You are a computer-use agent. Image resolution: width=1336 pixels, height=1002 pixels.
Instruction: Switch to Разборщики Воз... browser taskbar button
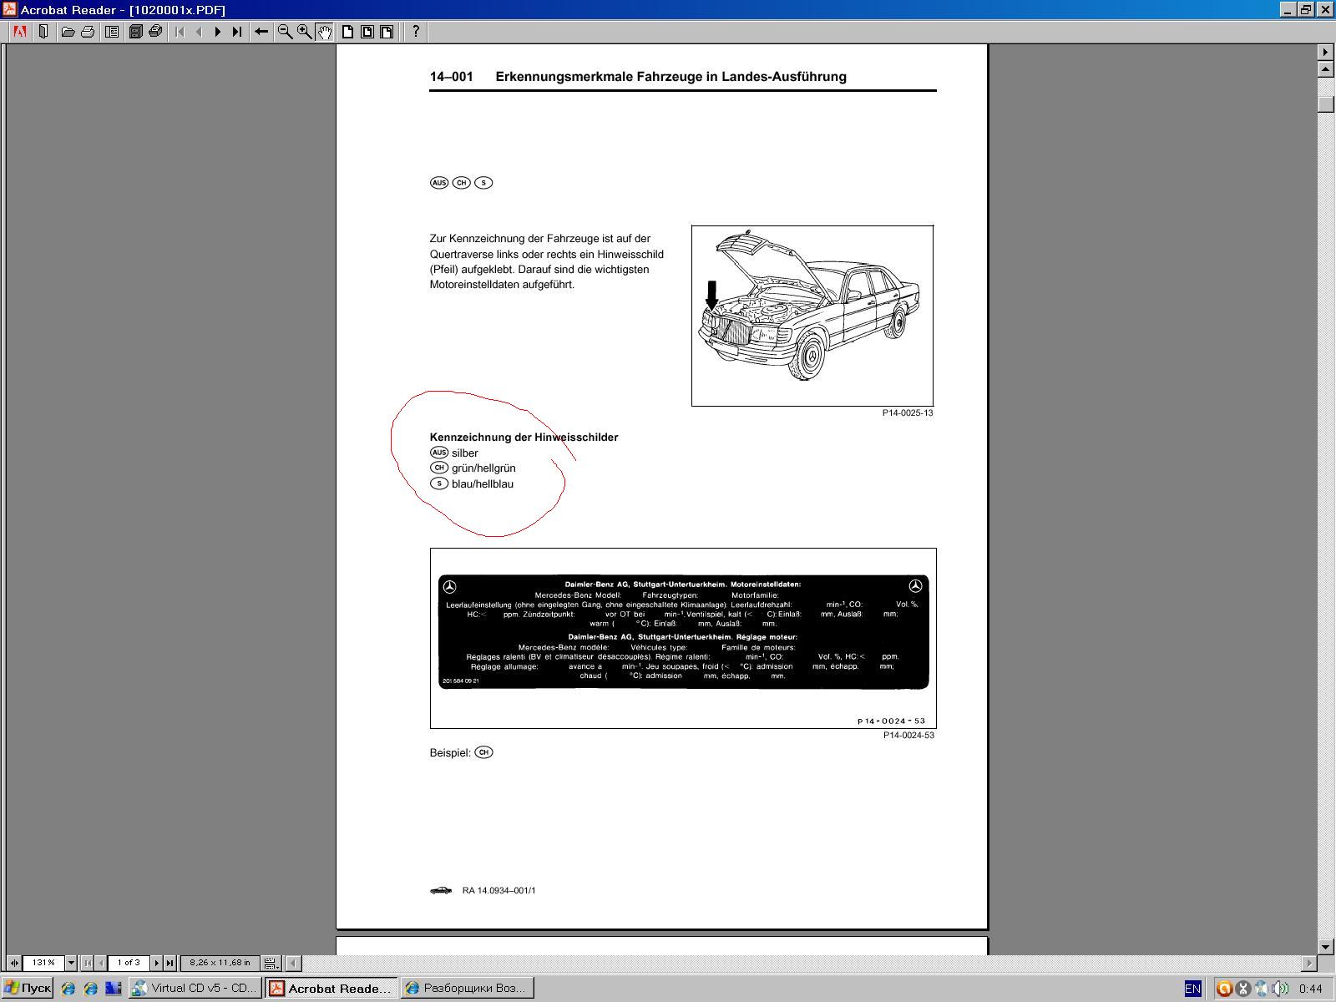[467, 989]
